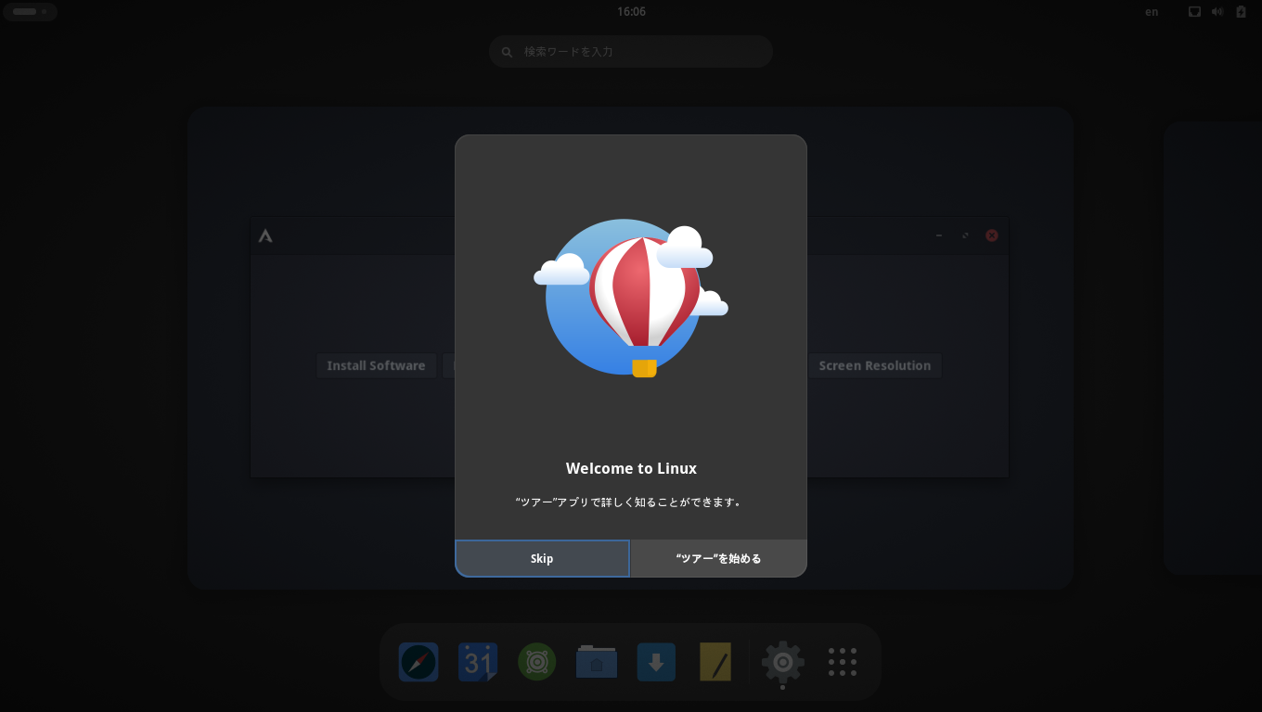Open the 'en' keyboard layout indicator
Screen dimensions: 1262x712
pos(1152,12)
